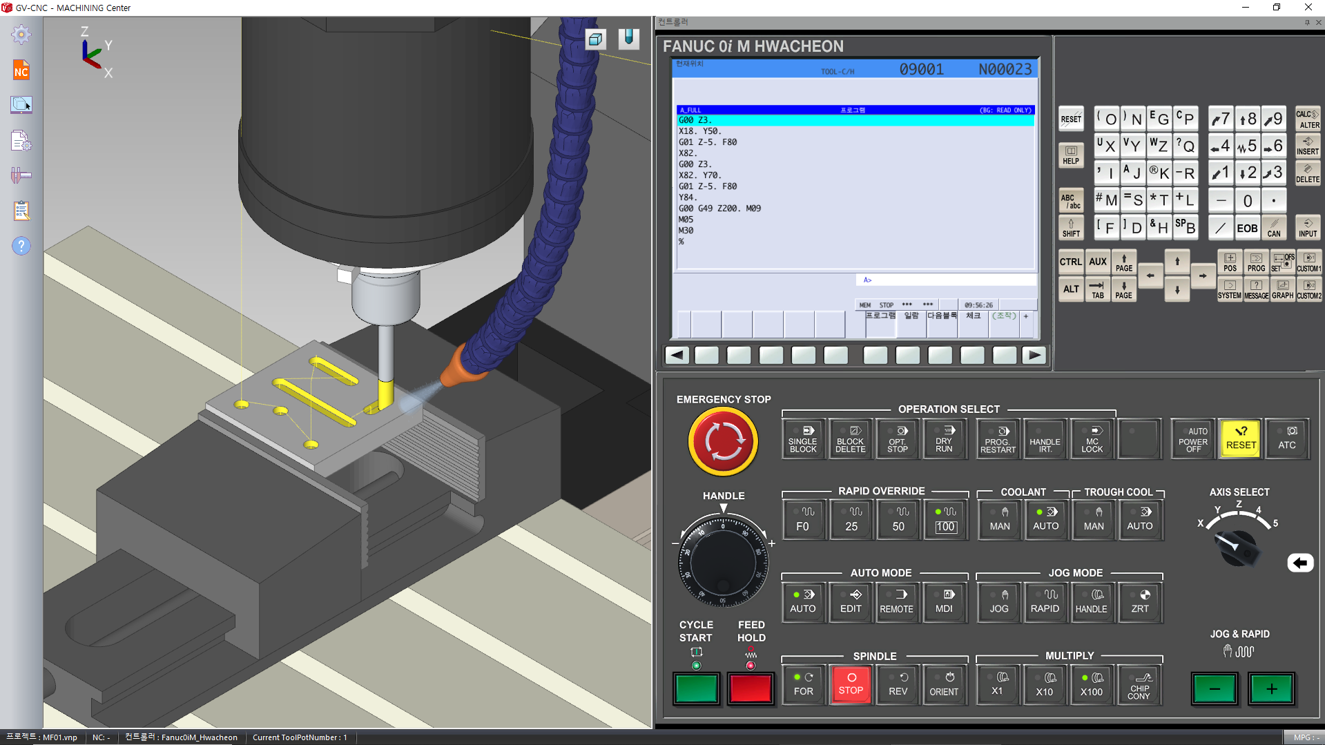The height and width of the screenshot is (745, 1325).
Task: Click the MESSAGE function key
Action: (1256, 289)
